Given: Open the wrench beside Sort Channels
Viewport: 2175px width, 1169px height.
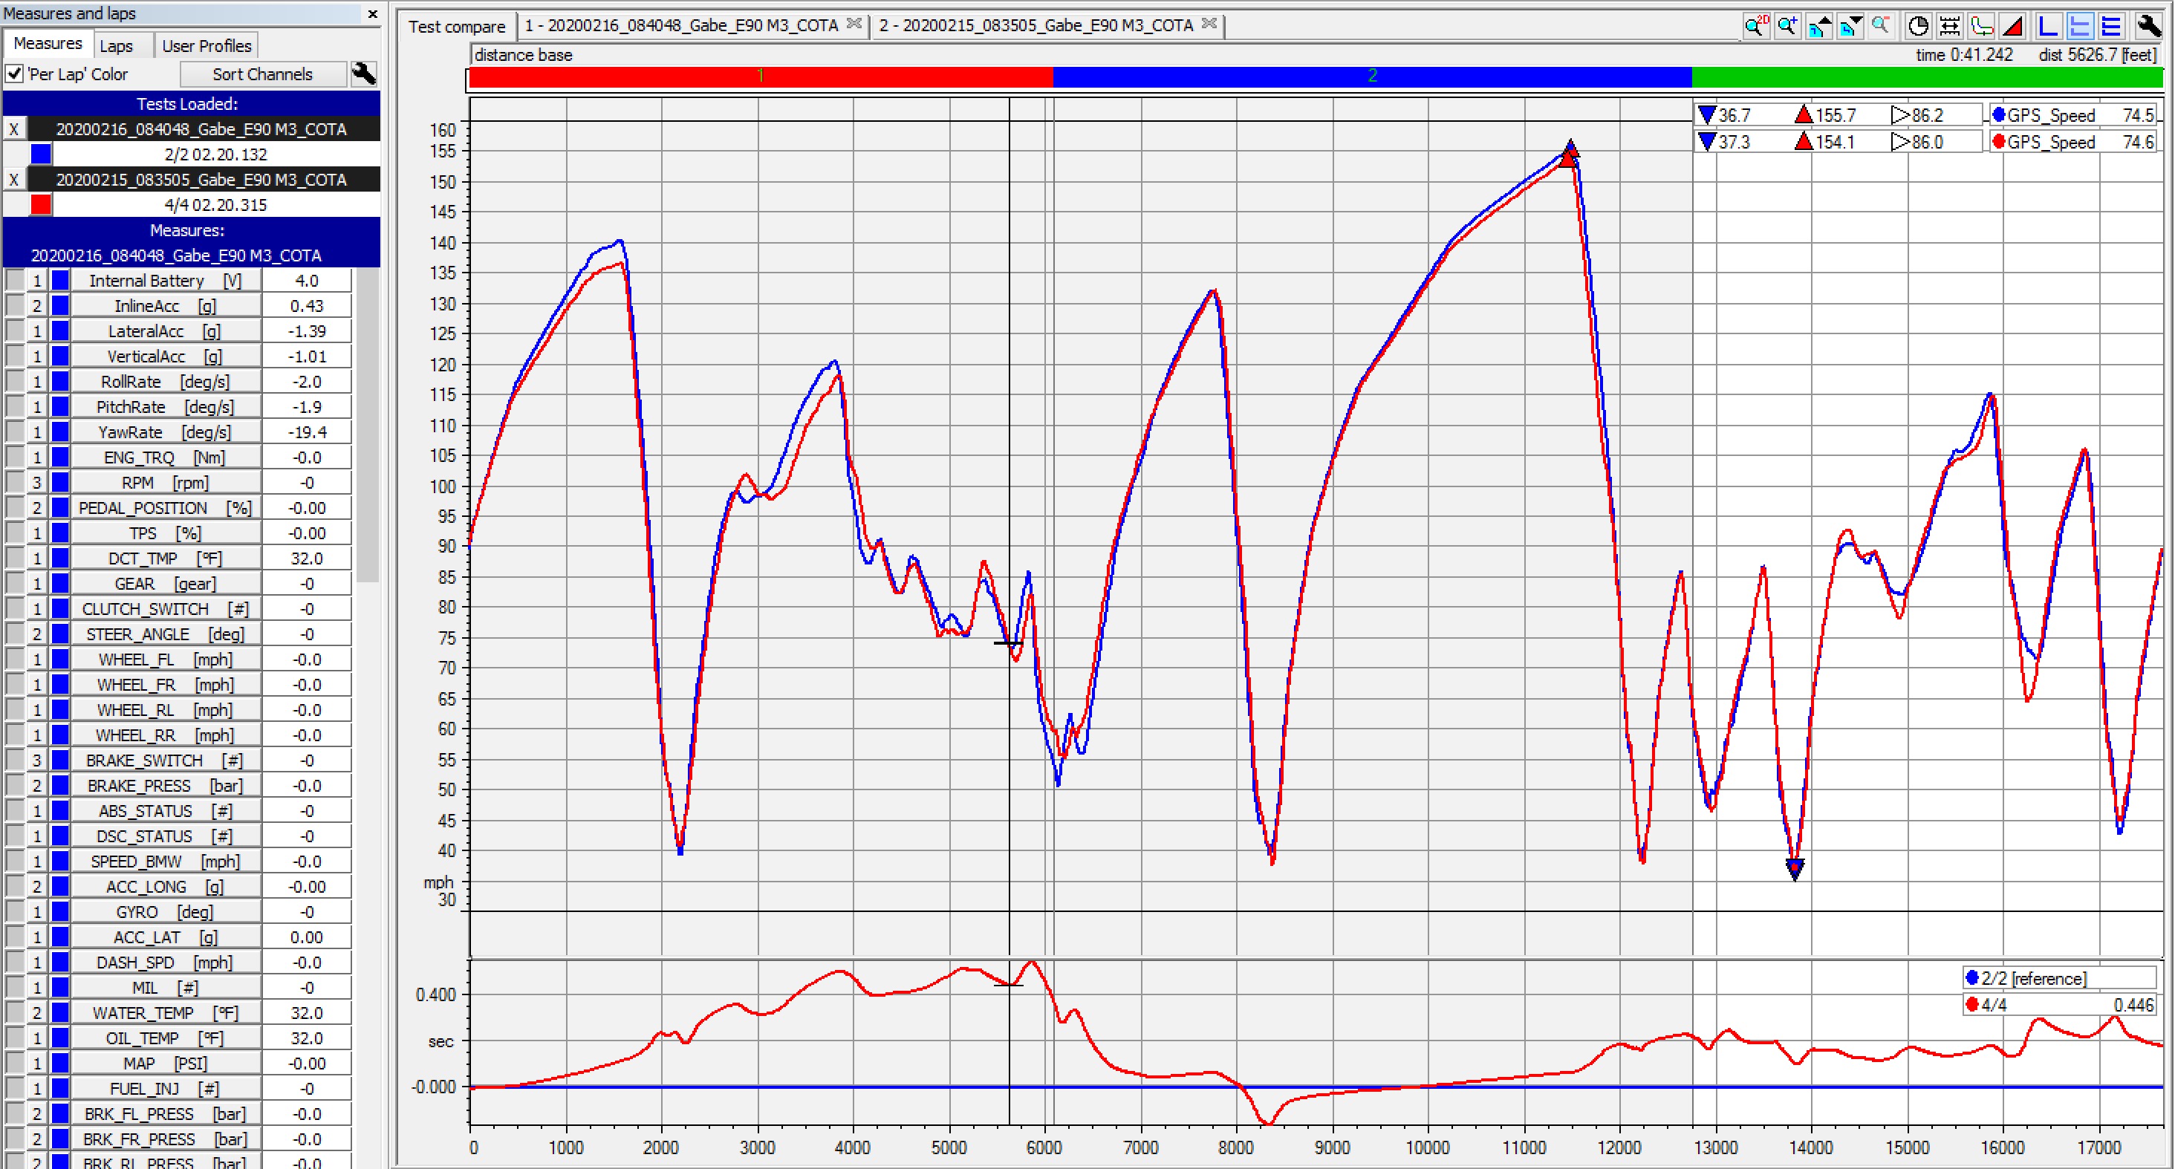Looking at the screenshot, I should click(x=364, y=74).
